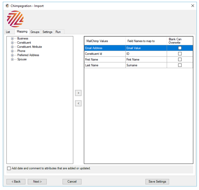The image size is (199, 190).
Task: Go to the Run tab
Action: coord(58,32)
